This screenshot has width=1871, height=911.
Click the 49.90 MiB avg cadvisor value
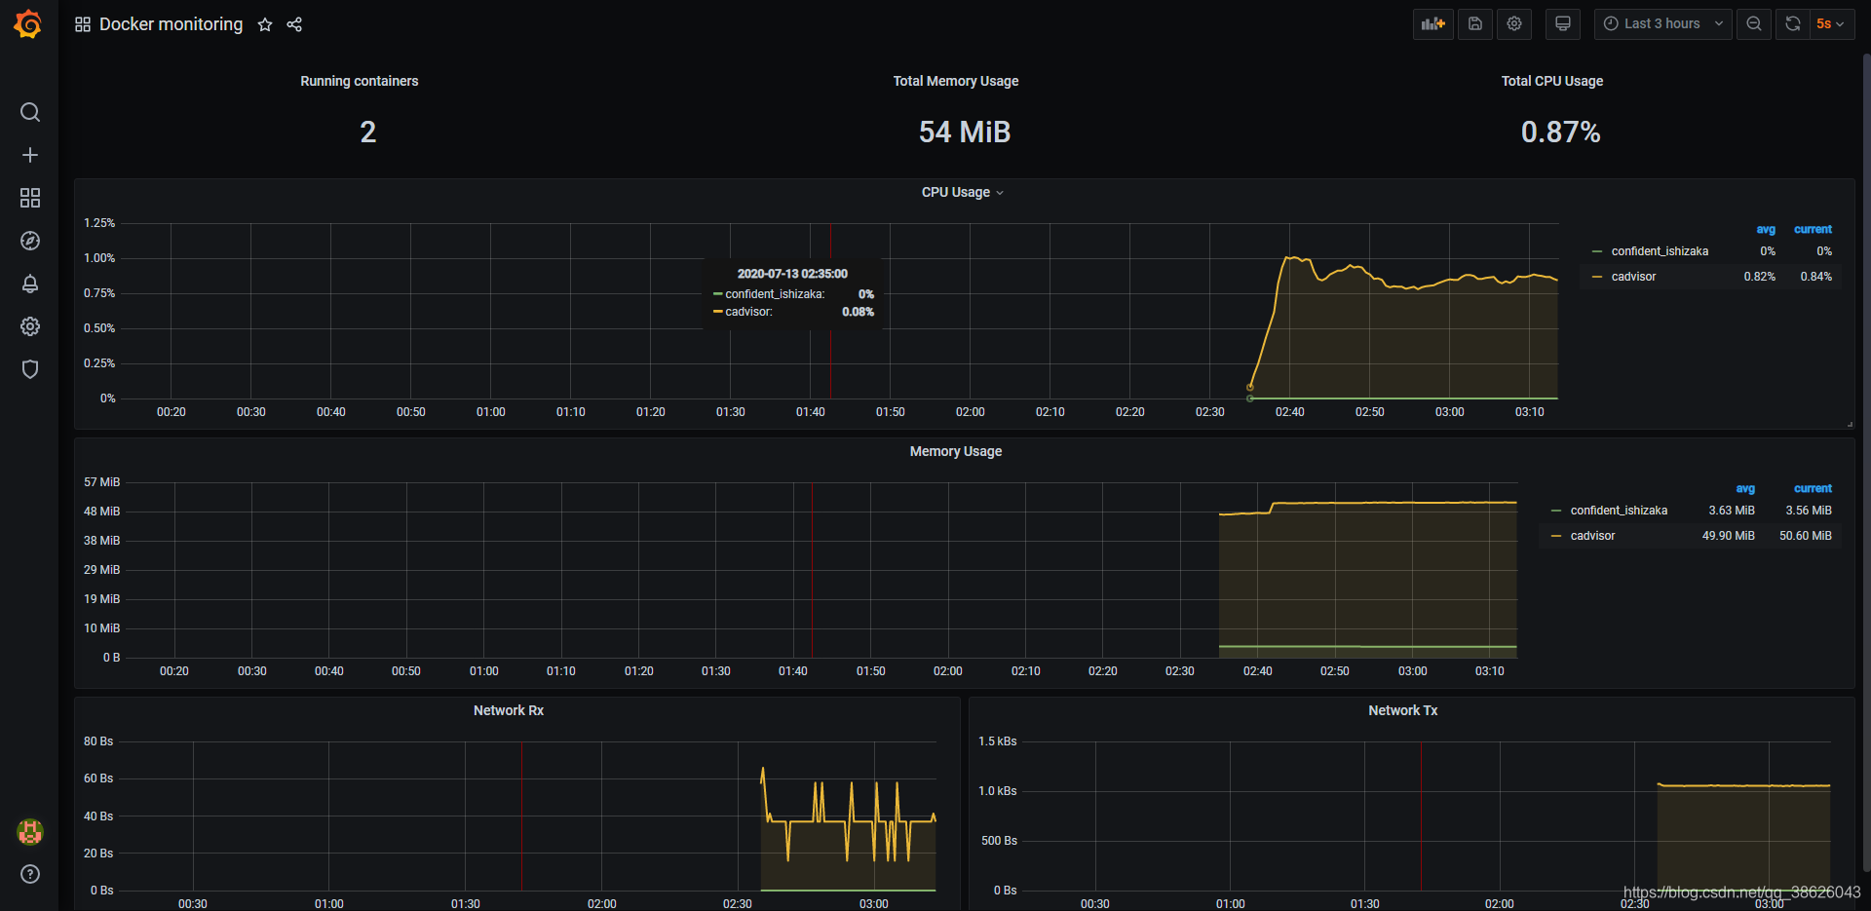point(1729,536)
